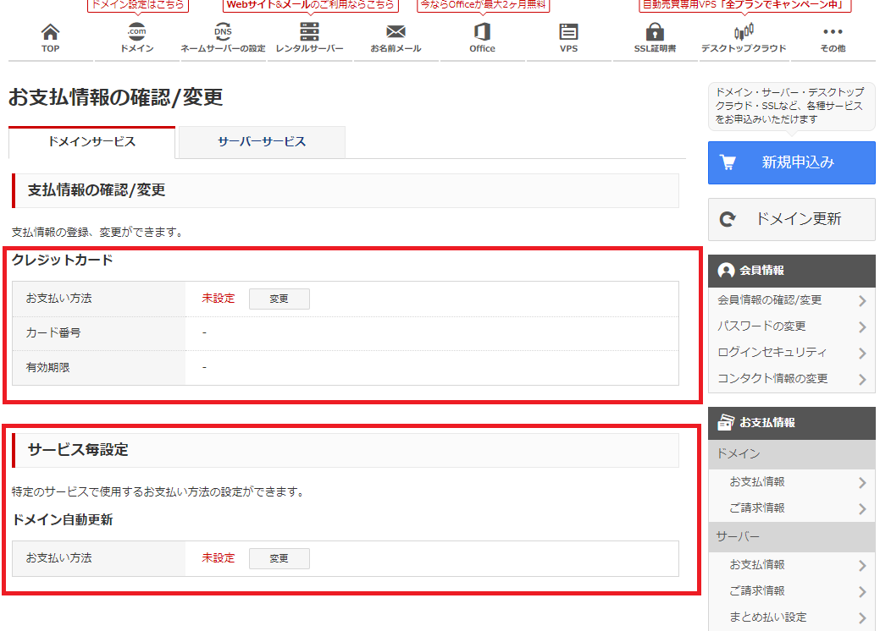The image size is (891, 631).
Task: Switch to the サーバーサービス tab
Action: coord(262,142)
